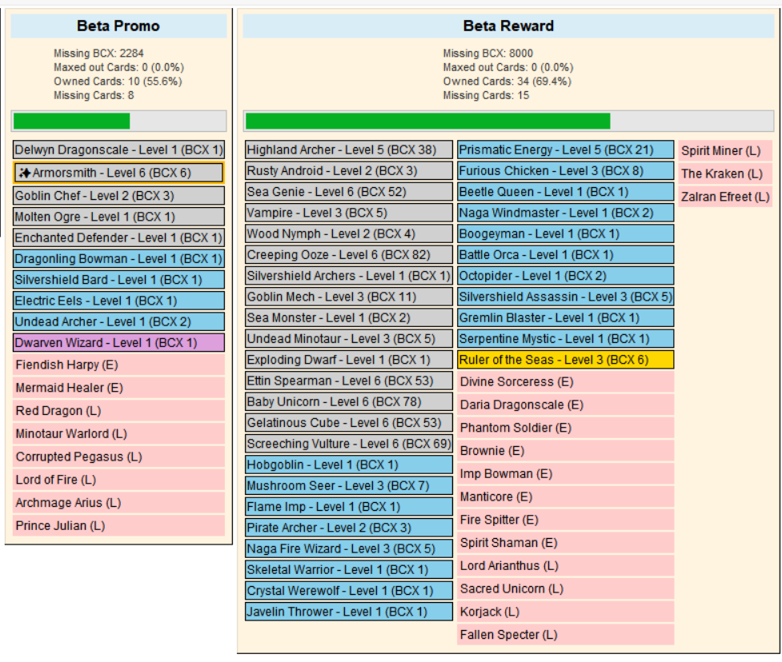Select missing card Fallen Specter (L)
The width and height of the screenshot is (782, 662).
tap(566, 635)
